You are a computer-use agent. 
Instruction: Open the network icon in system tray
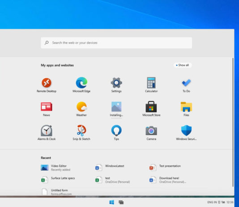click(x=219, y=202)
